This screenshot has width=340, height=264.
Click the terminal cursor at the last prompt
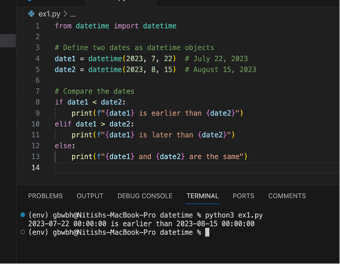pos(207,232)
